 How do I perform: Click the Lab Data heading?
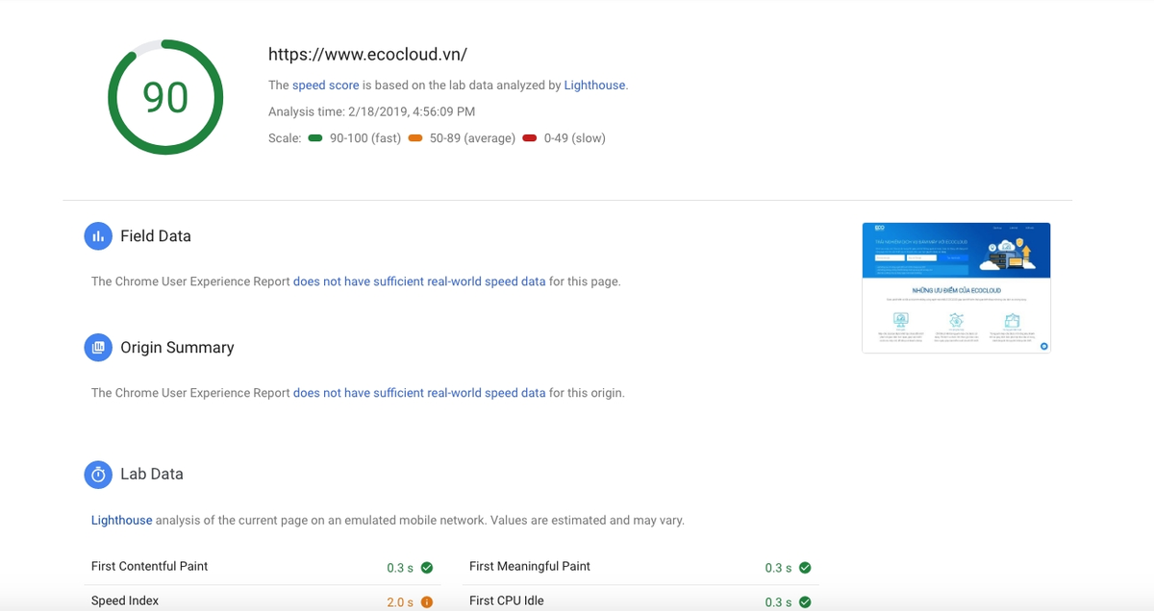tap(151, 475)
